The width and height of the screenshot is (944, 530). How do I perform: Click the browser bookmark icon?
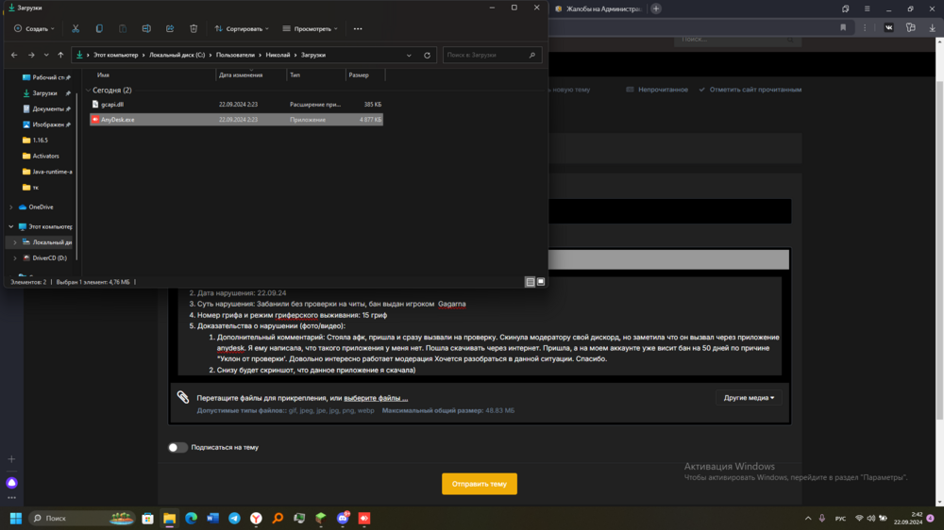pyautogui.click(x=843, y=27)
